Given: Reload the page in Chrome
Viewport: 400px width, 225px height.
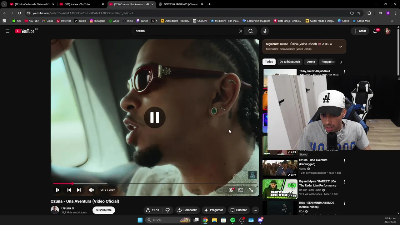Looking at the screenshot, I should 19,13.
